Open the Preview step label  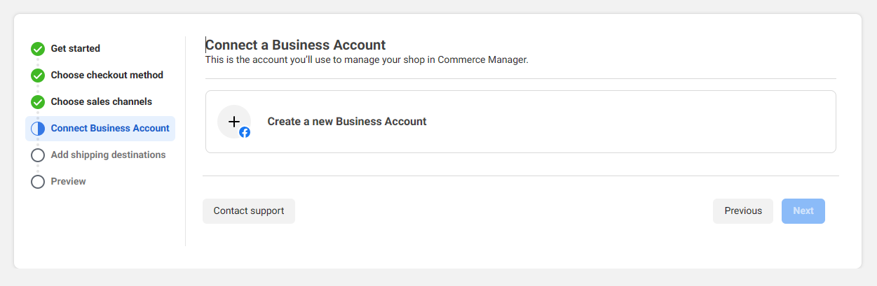pos(68,182)
